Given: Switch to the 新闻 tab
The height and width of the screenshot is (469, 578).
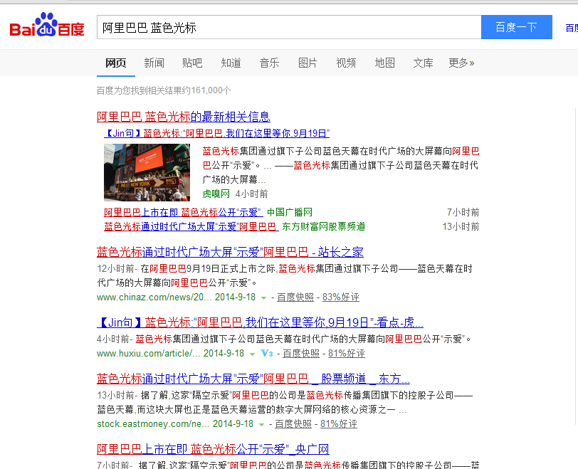Looking at the screenshot, I should pyautogui.click(x=154, y=63).
